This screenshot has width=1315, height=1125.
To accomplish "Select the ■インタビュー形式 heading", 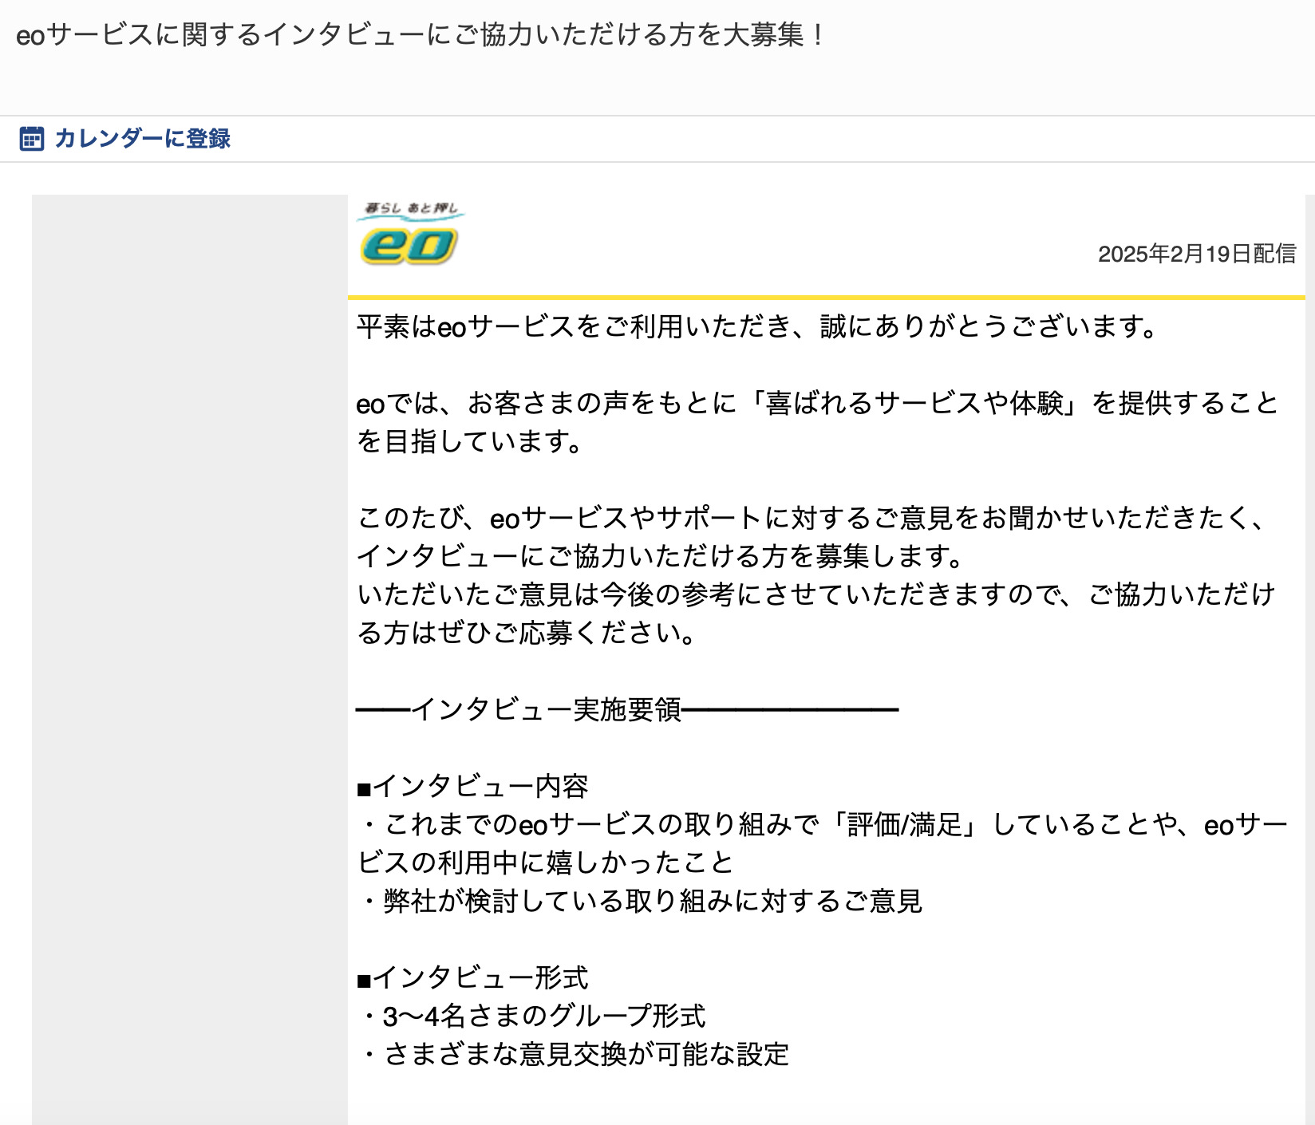I will (472, 977).
